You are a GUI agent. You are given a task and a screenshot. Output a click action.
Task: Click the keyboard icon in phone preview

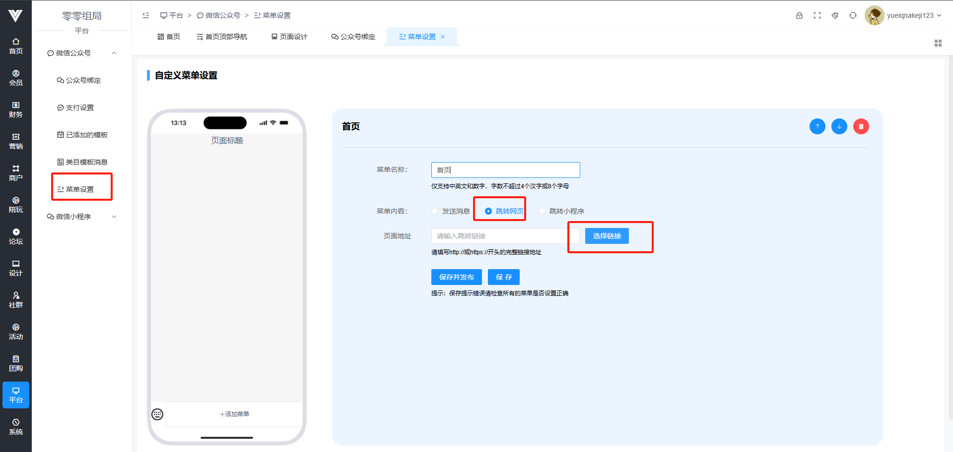pyautogui.click(x=157, y=414)
